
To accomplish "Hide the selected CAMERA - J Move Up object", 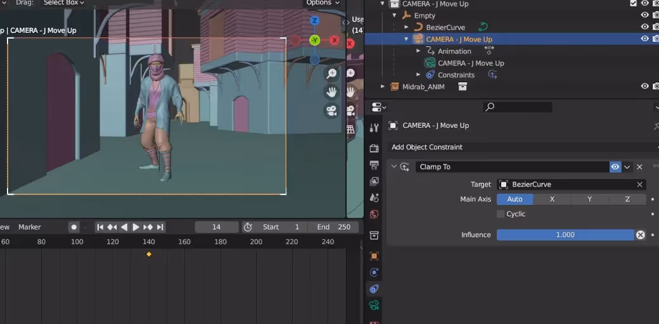I will click(644, 39).
